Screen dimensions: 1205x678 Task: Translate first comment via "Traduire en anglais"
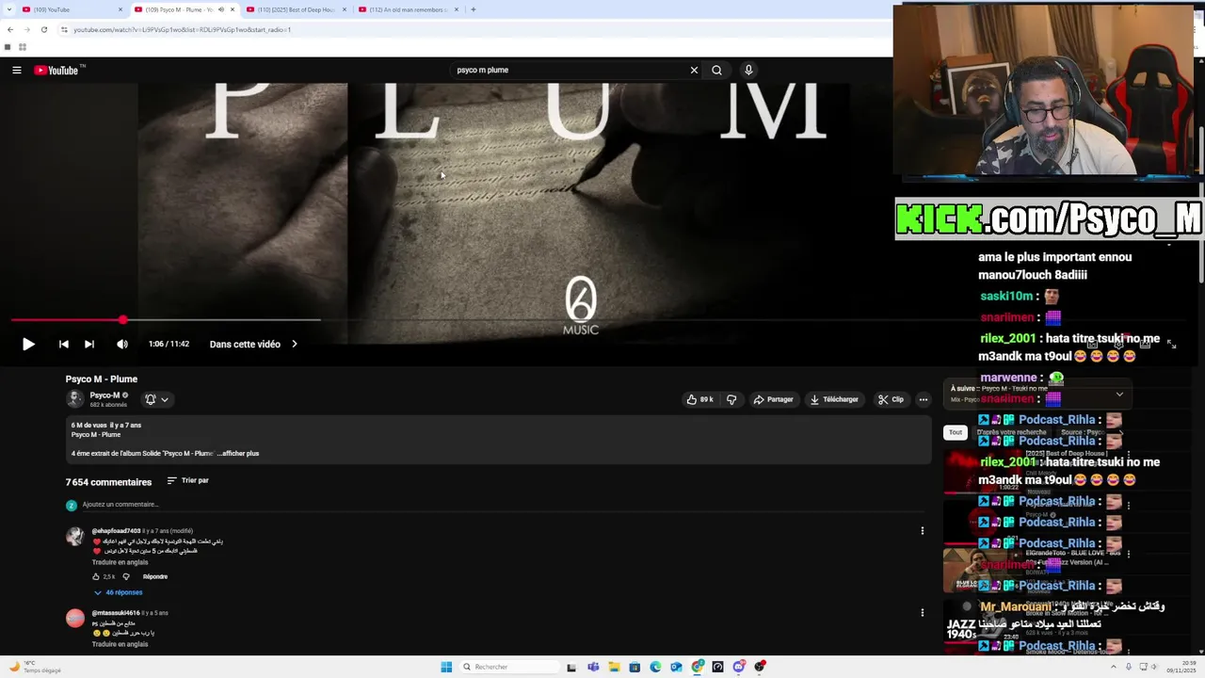[120, 562]
